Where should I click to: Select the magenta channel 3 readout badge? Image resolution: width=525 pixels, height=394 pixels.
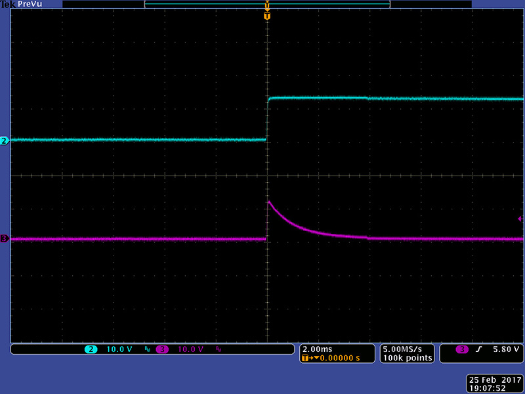(x=163, y=349)
